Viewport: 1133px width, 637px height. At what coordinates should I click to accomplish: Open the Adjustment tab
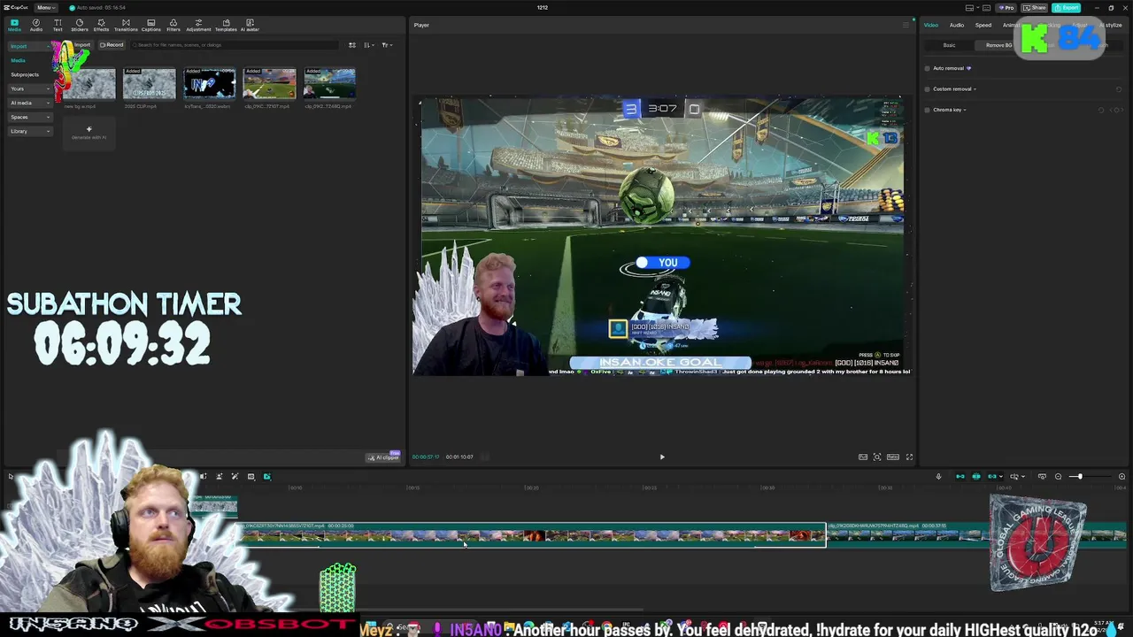pos(198,25)
